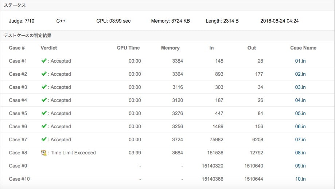Open the 01.in case file link
The image size is (335, 189).
pyautogui.click(x=300, y=61)
